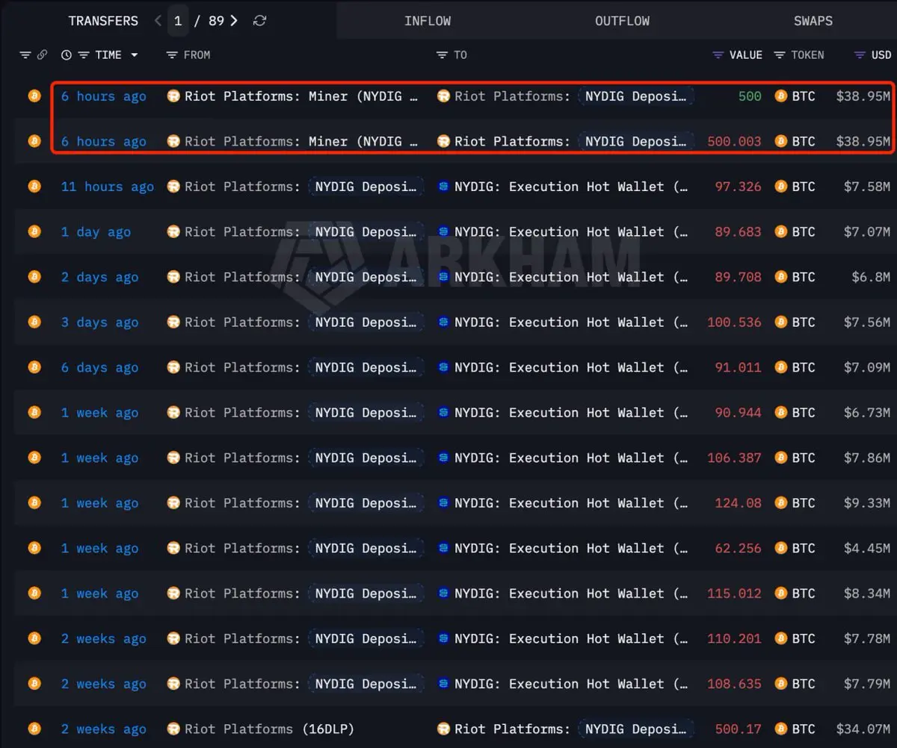Click Bitcoin chain icon on 11 hours ago row

[x=34, y=187]
